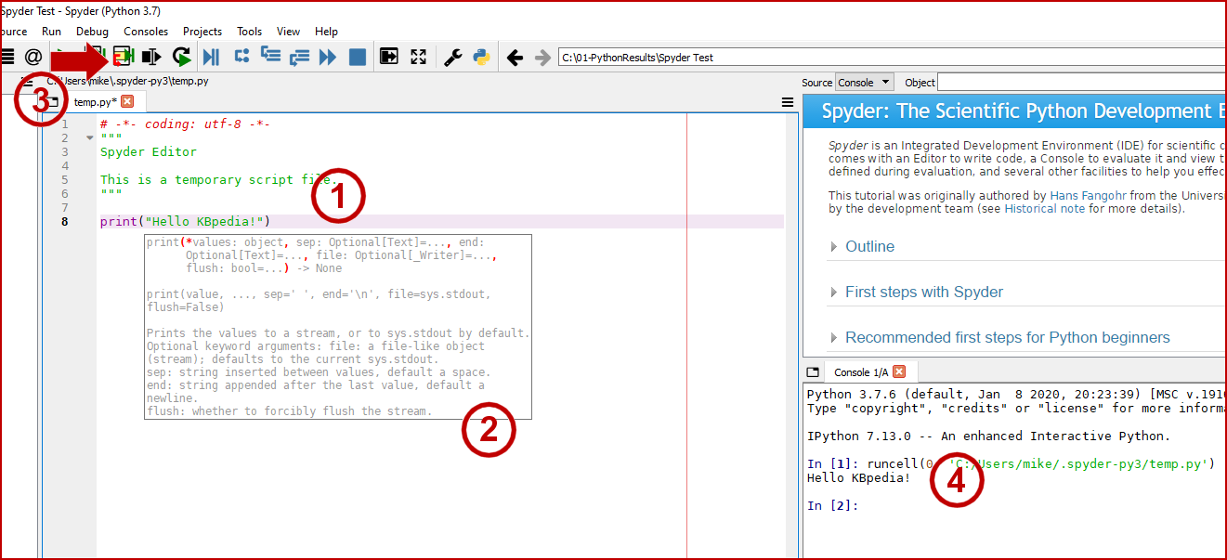Click Run selection or current line icon
This screenshot has height=560, width=1227.
[151, 57]
